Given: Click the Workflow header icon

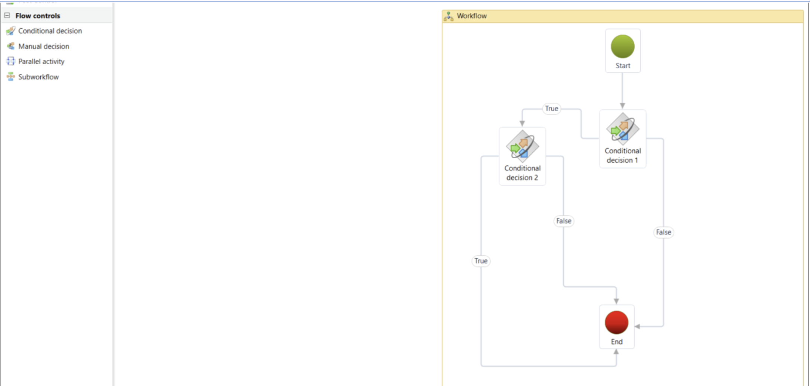Looking at the screenshot, I should click(x=448, y=16).
